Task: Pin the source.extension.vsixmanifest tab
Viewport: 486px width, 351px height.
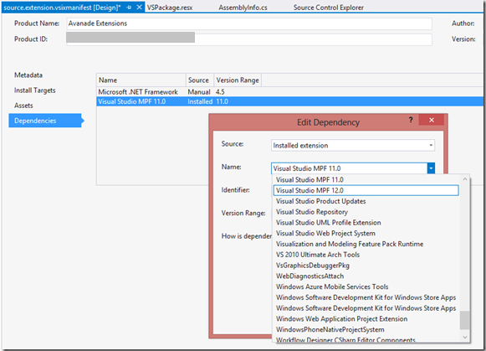Action: pyautogui.click(x=130, y=8)
